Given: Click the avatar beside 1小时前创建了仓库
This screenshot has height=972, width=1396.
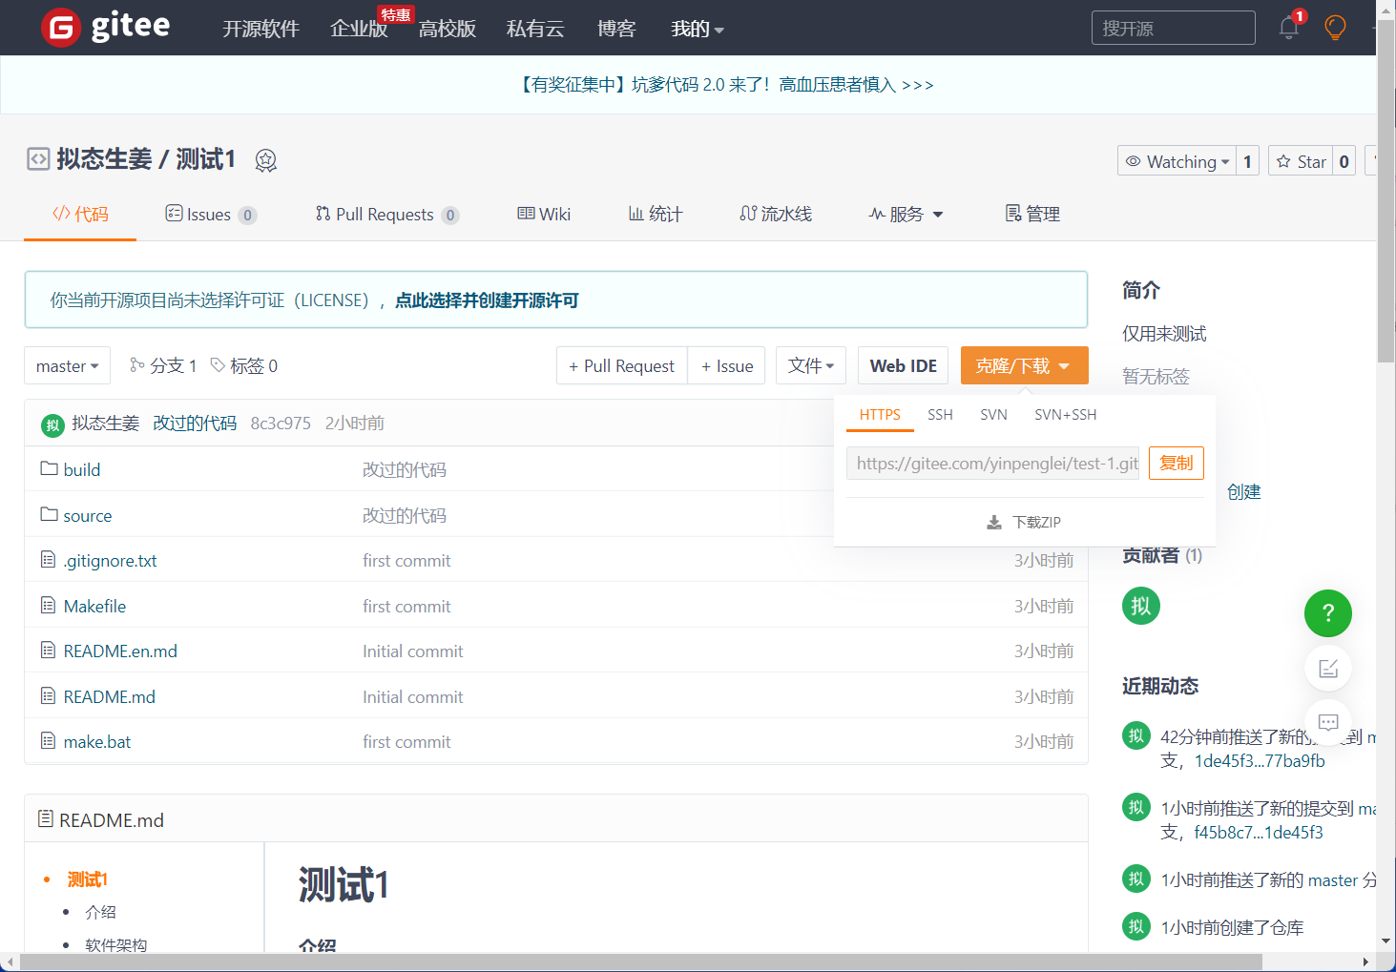Looking at the screenshot, I should point(1136,926).
